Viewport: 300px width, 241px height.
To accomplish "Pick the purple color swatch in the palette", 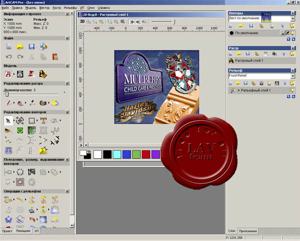I will pos(155,154).
